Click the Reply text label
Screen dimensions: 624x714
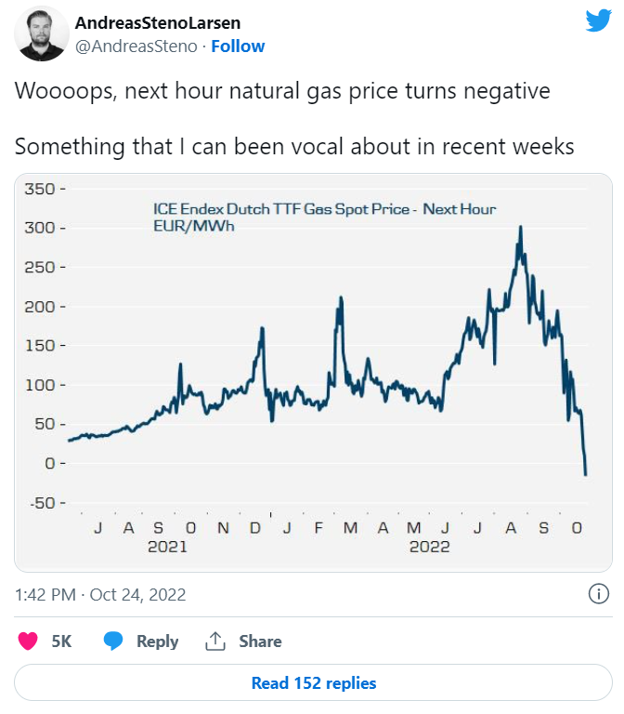(x=157, y=641)
